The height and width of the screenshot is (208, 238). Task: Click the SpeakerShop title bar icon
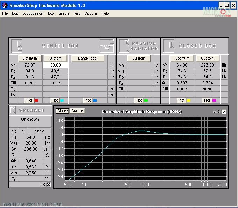5,5
